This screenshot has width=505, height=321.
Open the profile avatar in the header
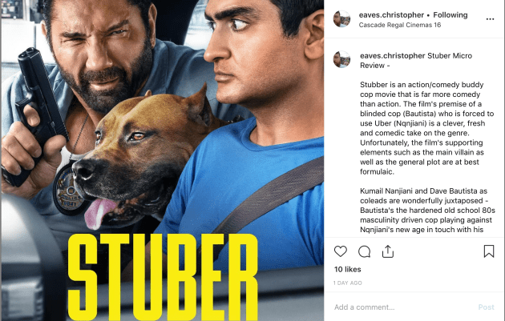pyautogui.click(x=341, y=19)
